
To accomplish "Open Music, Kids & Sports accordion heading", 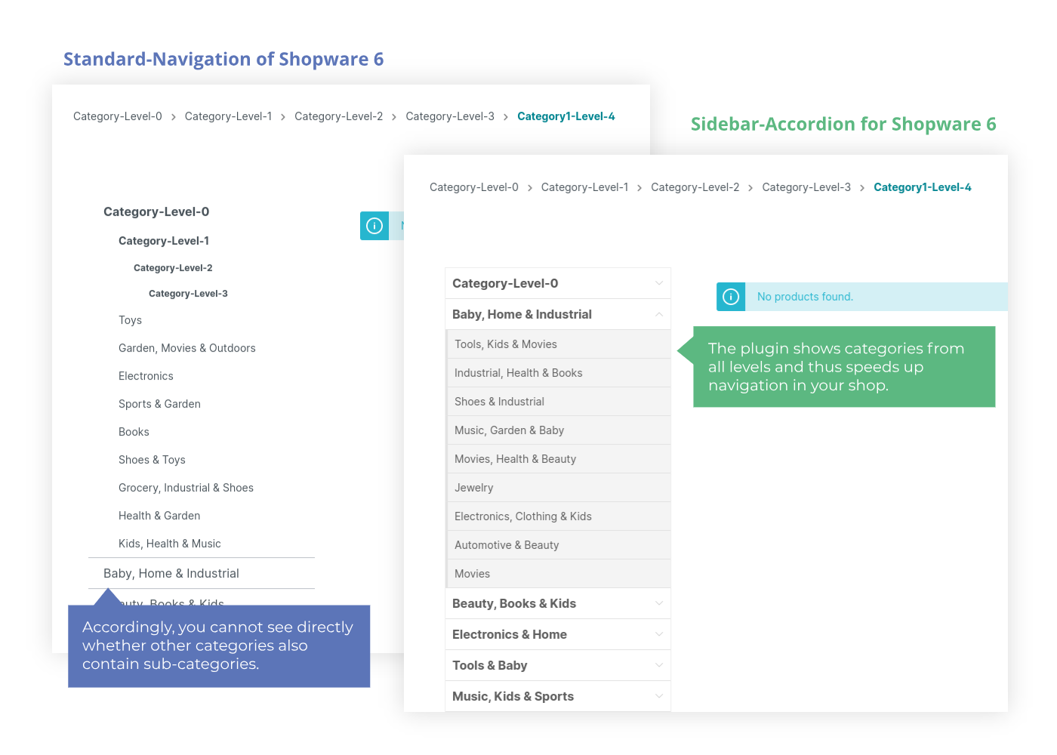I will [x=513, y=696].
